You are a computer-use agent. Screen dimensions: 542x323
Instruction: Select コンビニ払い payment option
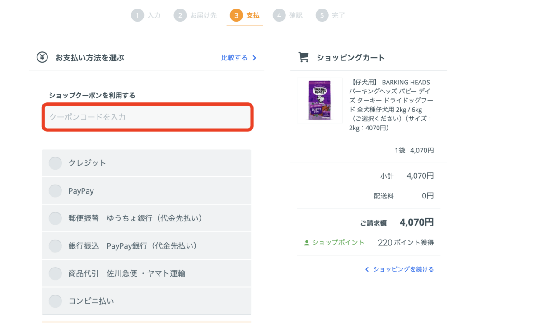(x=55, y=301)
